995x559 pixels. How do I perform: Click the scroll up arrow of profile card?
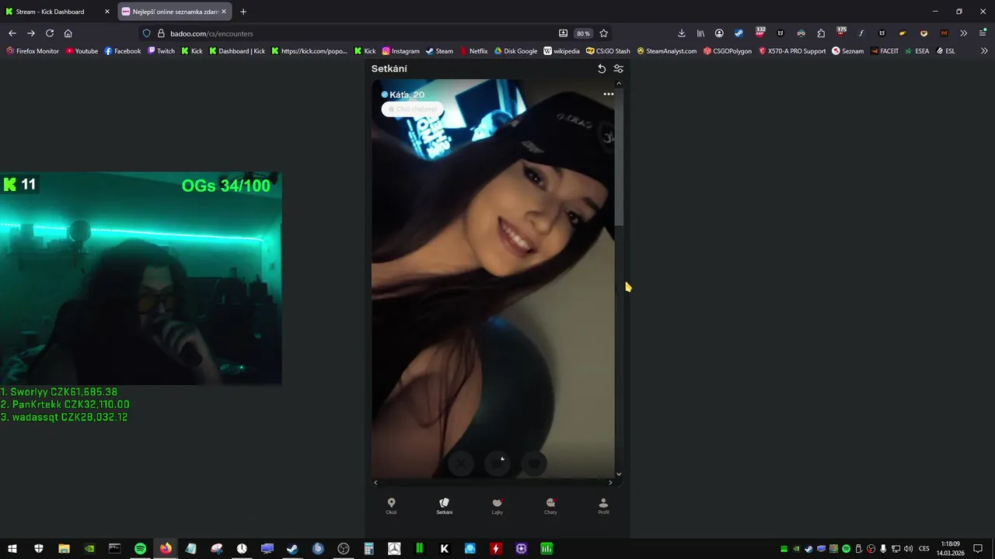click(x=619, y=83)
